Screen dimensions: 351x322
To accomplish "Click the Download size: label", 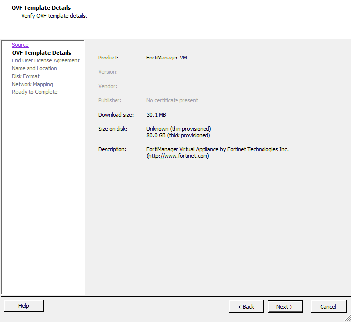I will click(x=116, y=115).
